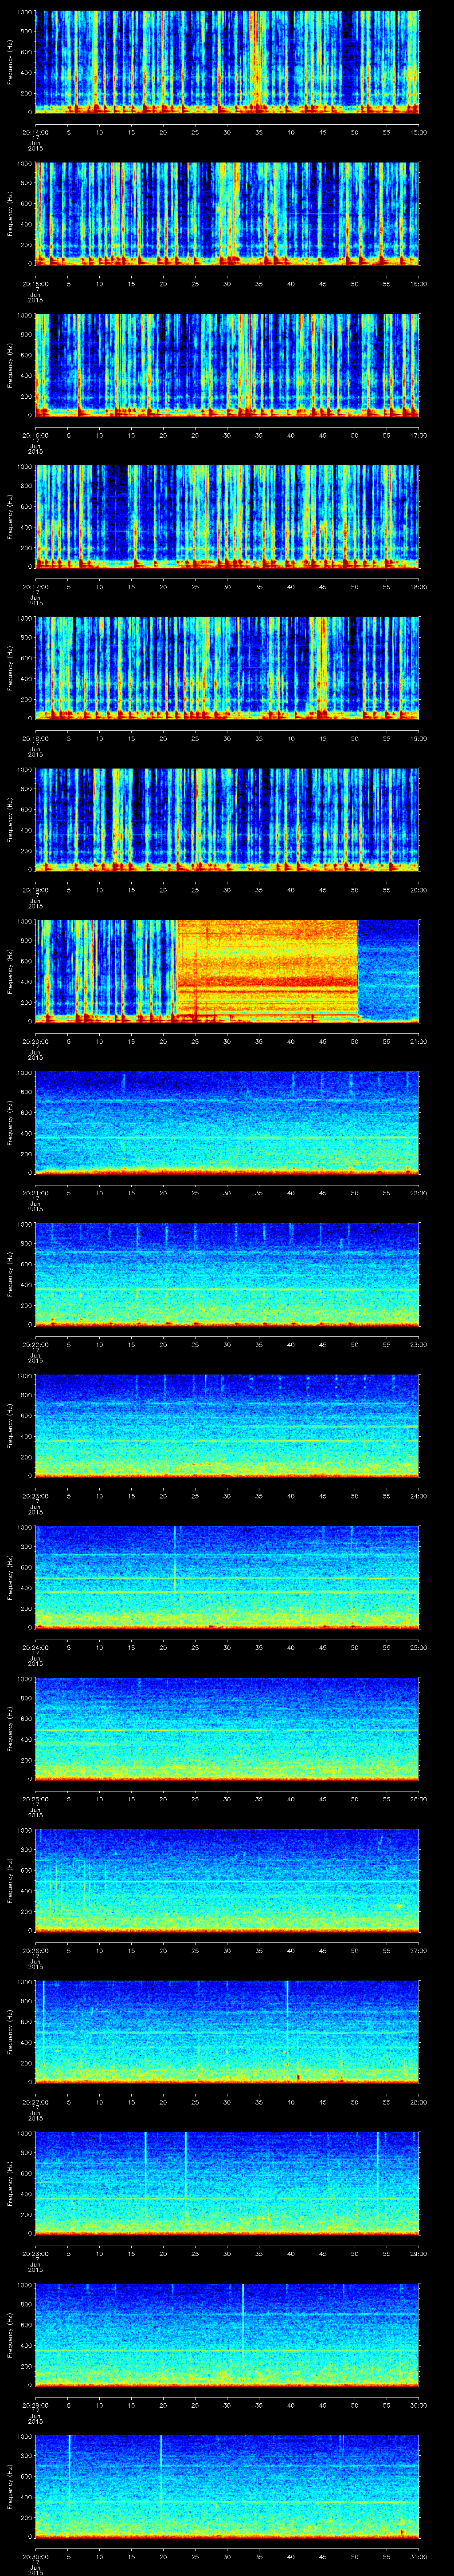Open the spectrogram panel starting at 20:22:00
The height and width of the screenshot is (2576, 454).
point(227,1274)
